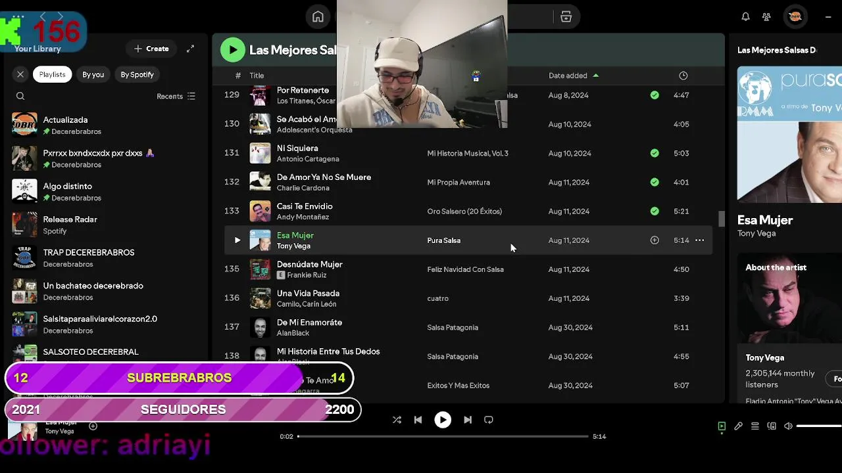
Task: Mute the volume speaker icon
Action: [x=788, y=426]
